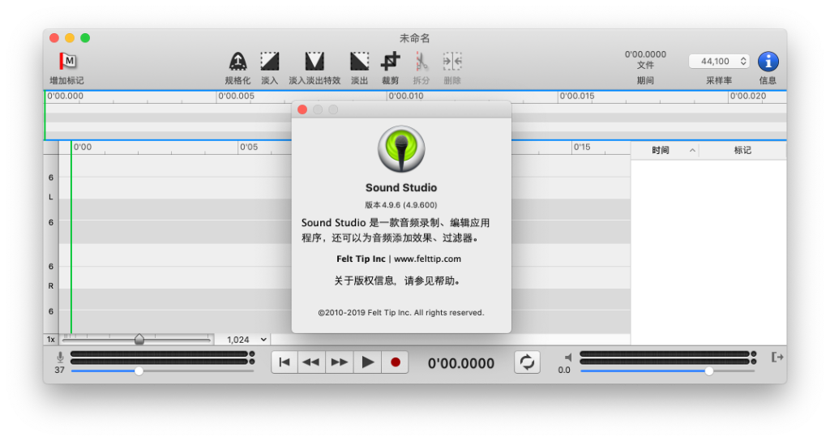Sort by the 时间 column header

tap(660, 150)
